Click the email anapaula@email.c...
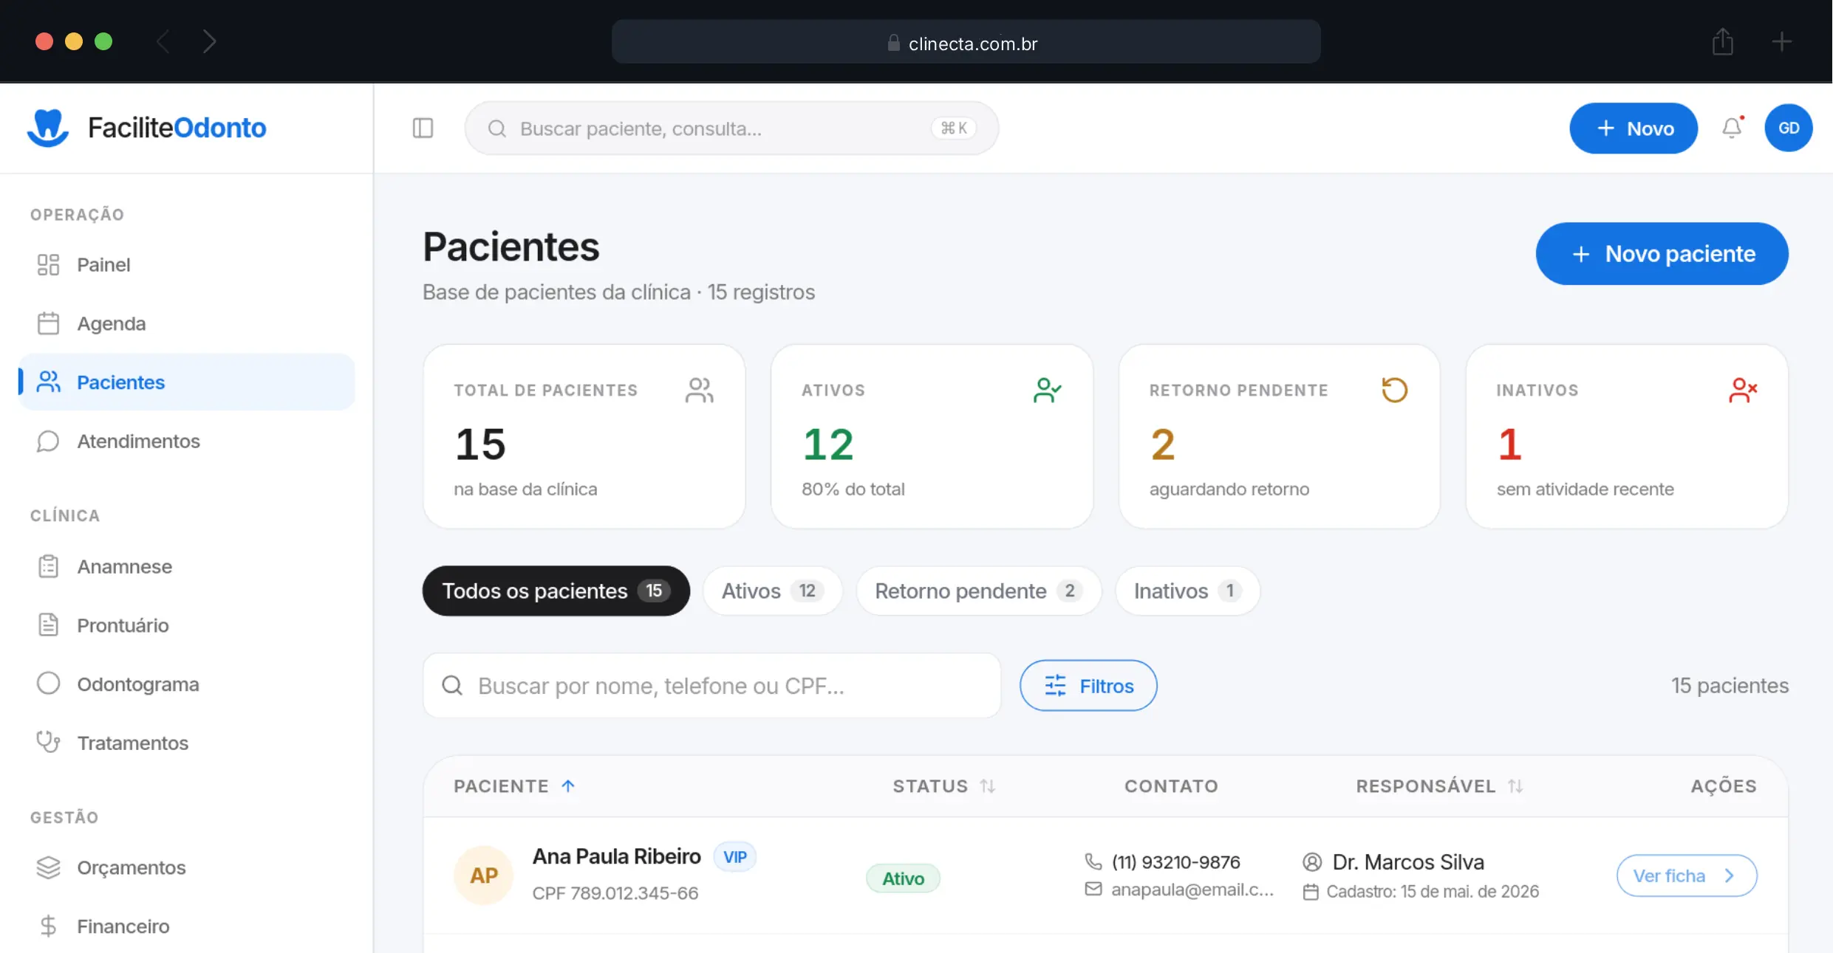1833x953 pixels. 1192,890
